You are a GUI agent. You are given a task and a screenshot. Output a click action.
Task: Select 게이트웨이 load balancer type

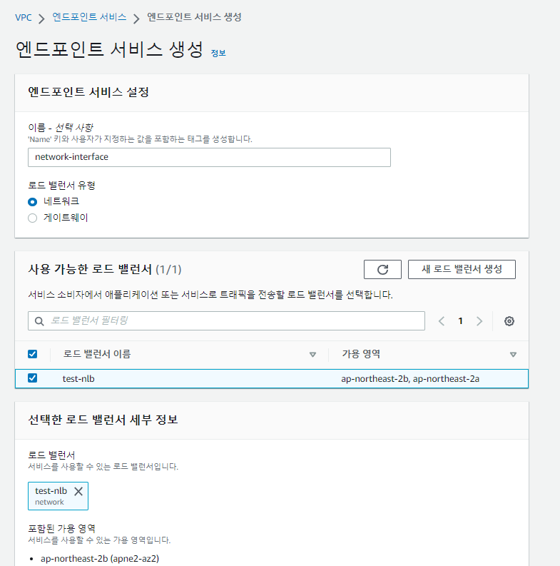coord(32,218)
